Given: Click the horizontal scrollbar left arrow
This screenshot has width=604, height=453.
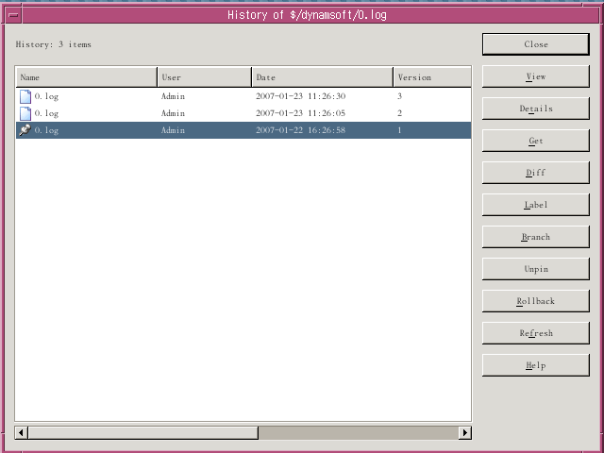Looking at the screenshot, I should coord(23,432).
